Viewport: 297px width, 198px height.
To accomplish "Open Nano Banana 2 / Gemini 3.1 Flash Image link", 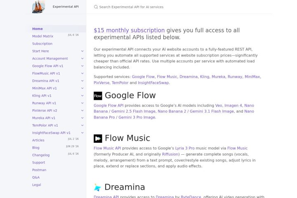I will [x=196, y=111].
